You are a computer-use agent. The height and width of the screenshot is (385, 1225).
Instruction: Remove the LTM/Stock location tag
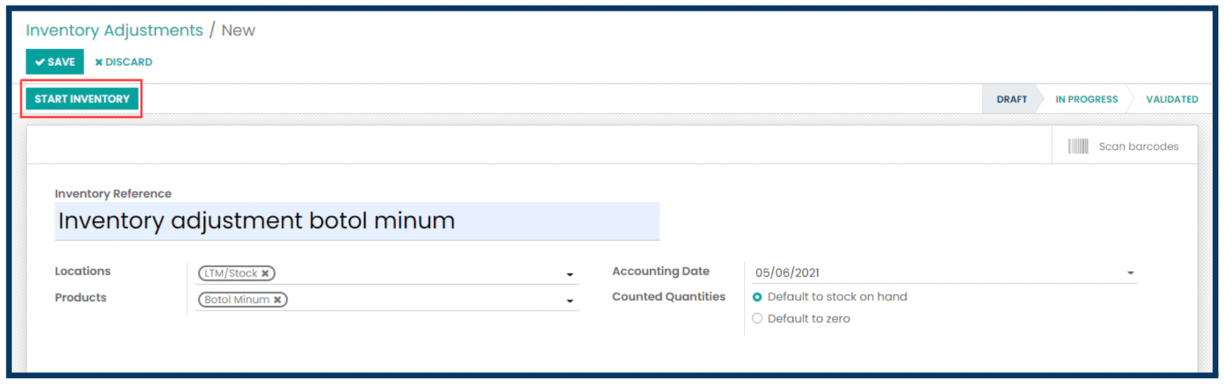265,273
